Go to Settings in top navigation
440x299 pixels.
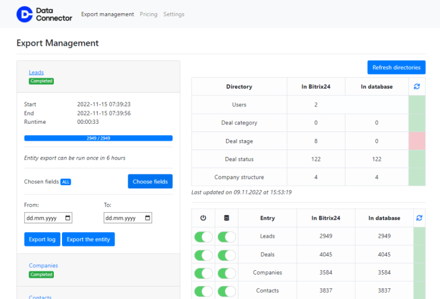pos(173,14)
